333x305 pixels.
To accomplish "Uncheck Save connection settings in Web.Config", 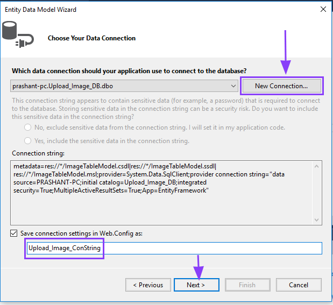I will (14, 233).
